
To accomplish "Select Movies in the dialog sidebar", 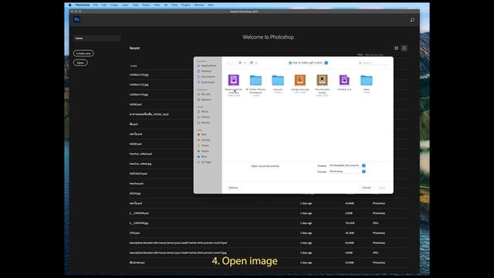I will pyautogui.click(x=204, y=123).
